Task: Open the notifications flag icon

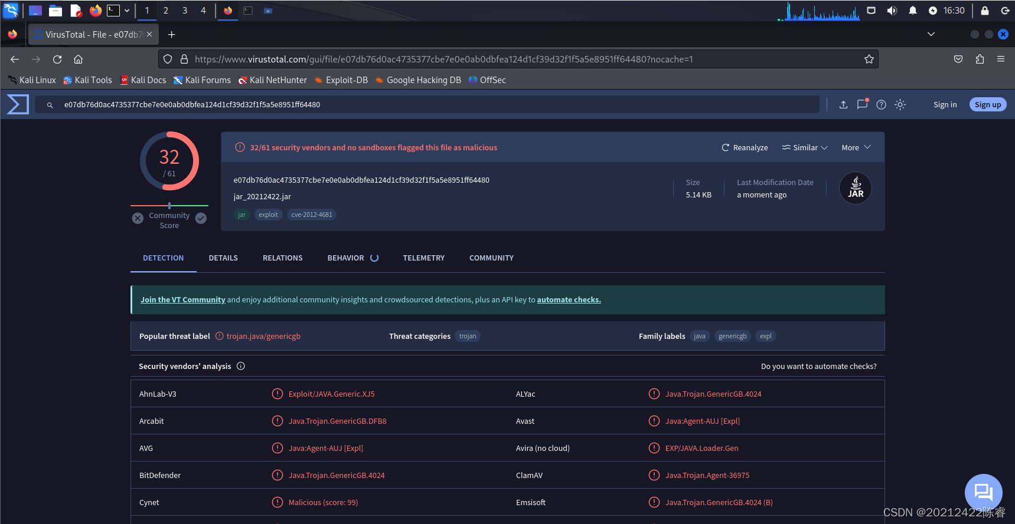Action: (863, 104)
